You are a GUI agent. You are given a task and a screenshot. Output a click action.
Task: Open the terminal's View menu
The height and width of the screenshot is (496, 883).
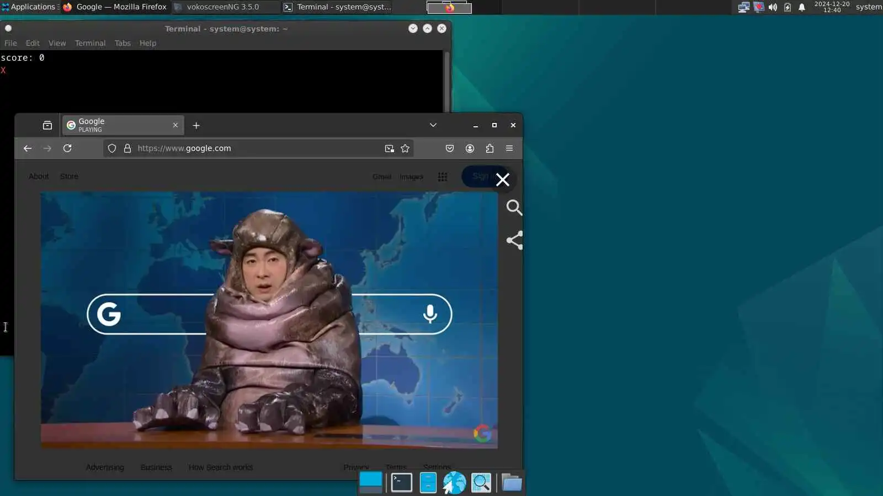point(57,43)
